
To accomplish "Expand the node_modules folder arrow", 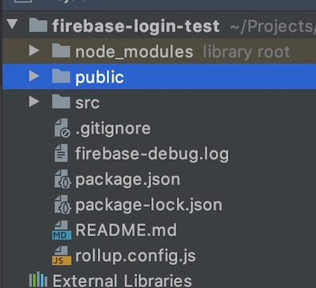I will 34,50.
